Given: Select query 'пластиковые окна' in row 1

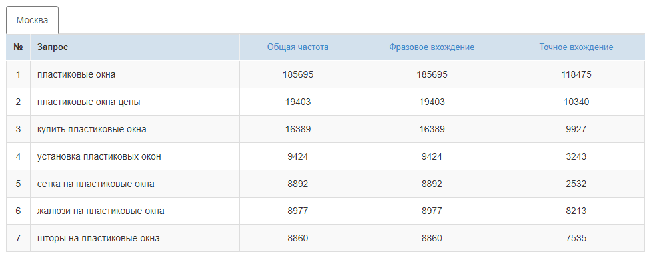Looking at the screenshot, I should coord(77,74).
